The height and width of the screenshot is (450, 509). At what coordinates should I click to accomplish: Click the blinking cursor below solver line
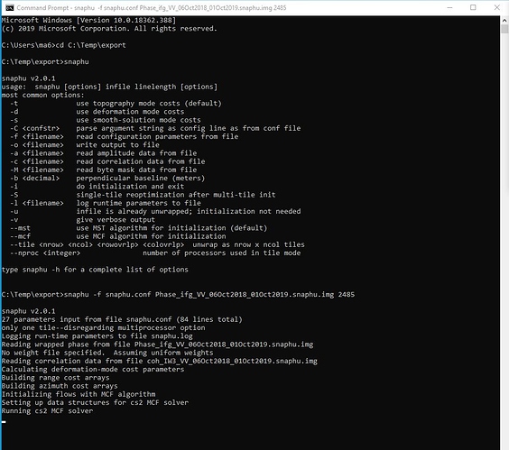4,422
